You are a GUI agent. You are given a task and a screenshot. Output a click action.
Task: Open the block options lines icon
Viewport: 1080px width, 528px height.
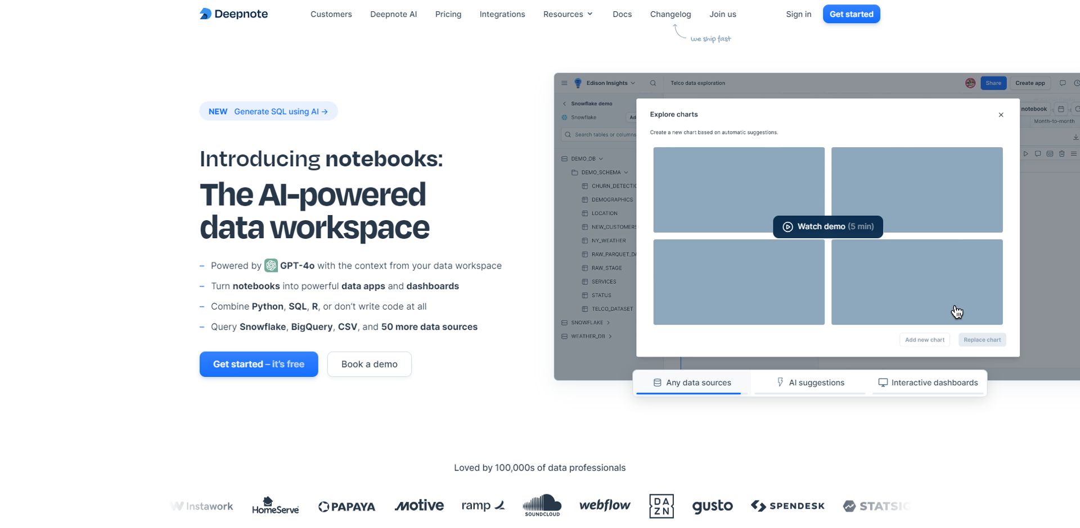[1074, 154]
